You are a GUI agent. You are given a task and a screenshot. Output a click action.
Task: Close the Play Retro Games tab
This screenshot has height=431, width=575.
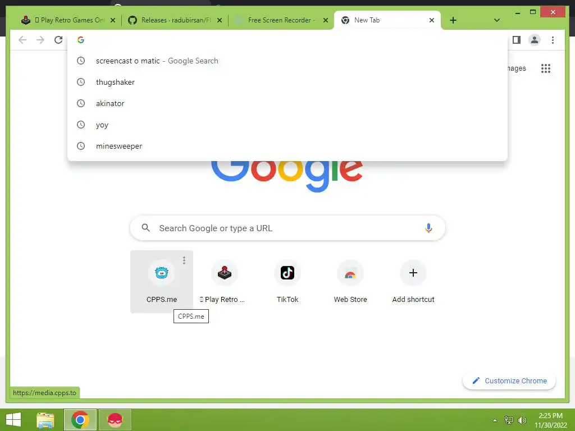point(113,20)
